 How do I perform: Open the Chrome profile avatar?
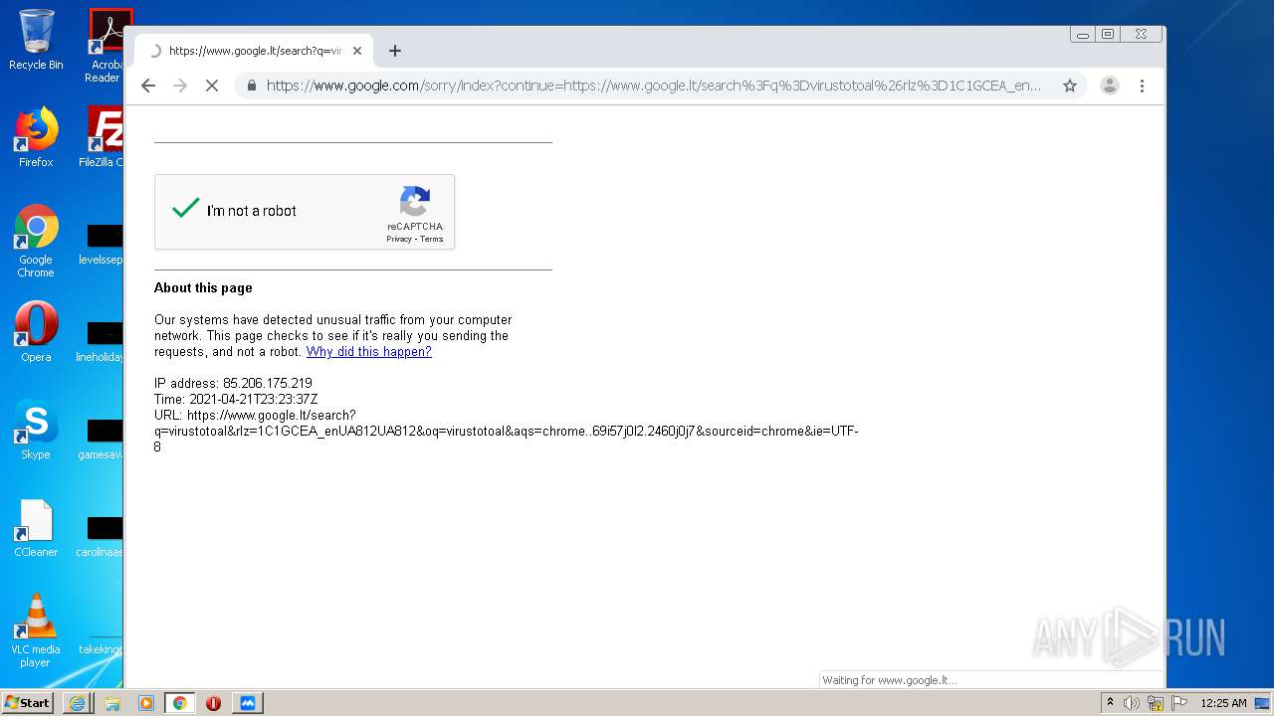click(x=1110, y=86)
